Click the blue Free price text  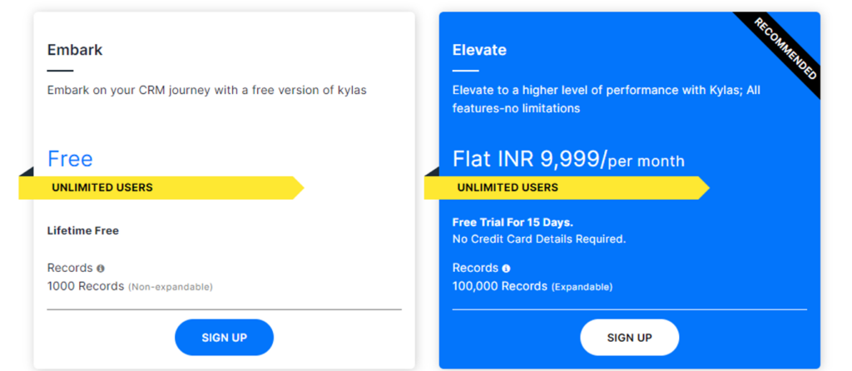tap(70, 159)
